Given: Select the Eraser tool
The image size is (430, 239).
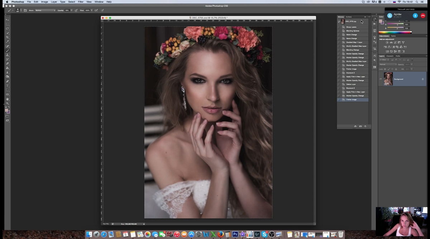Looking at the screenshot, I should click(x=7, y=63).
